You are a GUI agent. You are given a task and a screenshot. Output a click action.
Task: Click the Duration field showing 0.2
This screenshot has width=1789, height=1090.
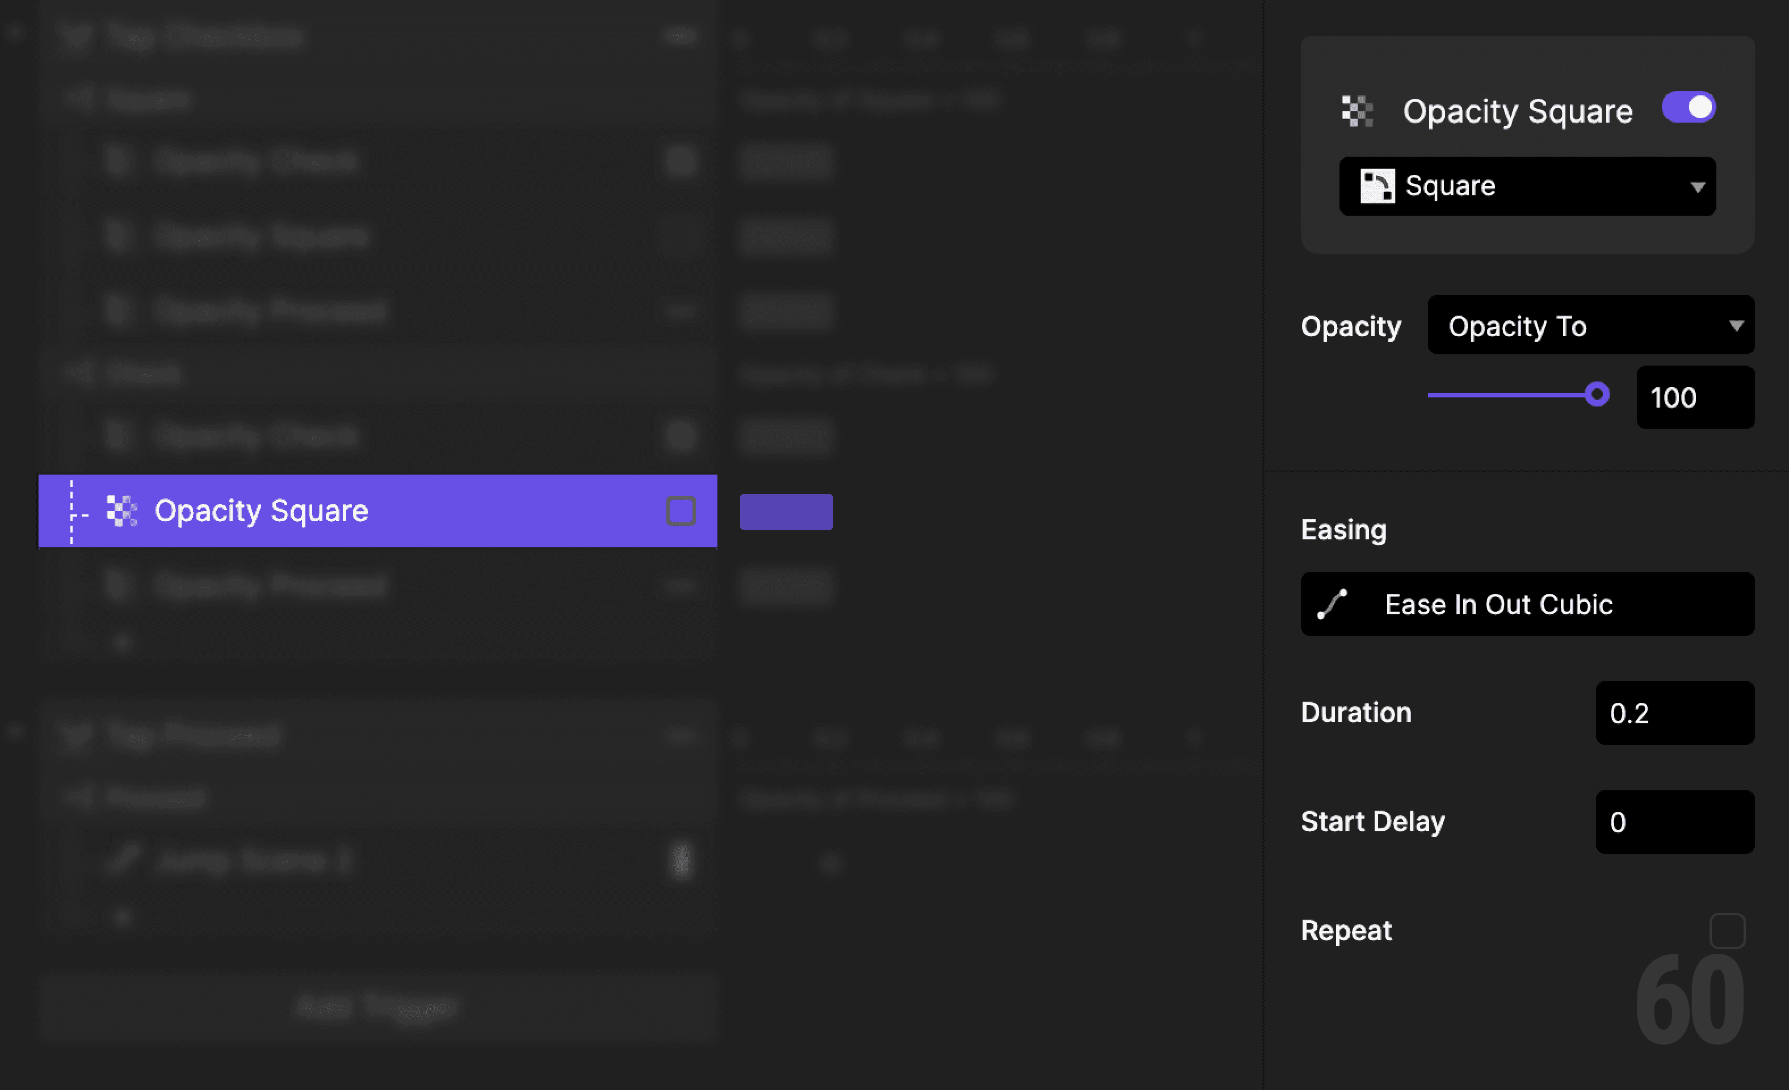point(1674,713)
